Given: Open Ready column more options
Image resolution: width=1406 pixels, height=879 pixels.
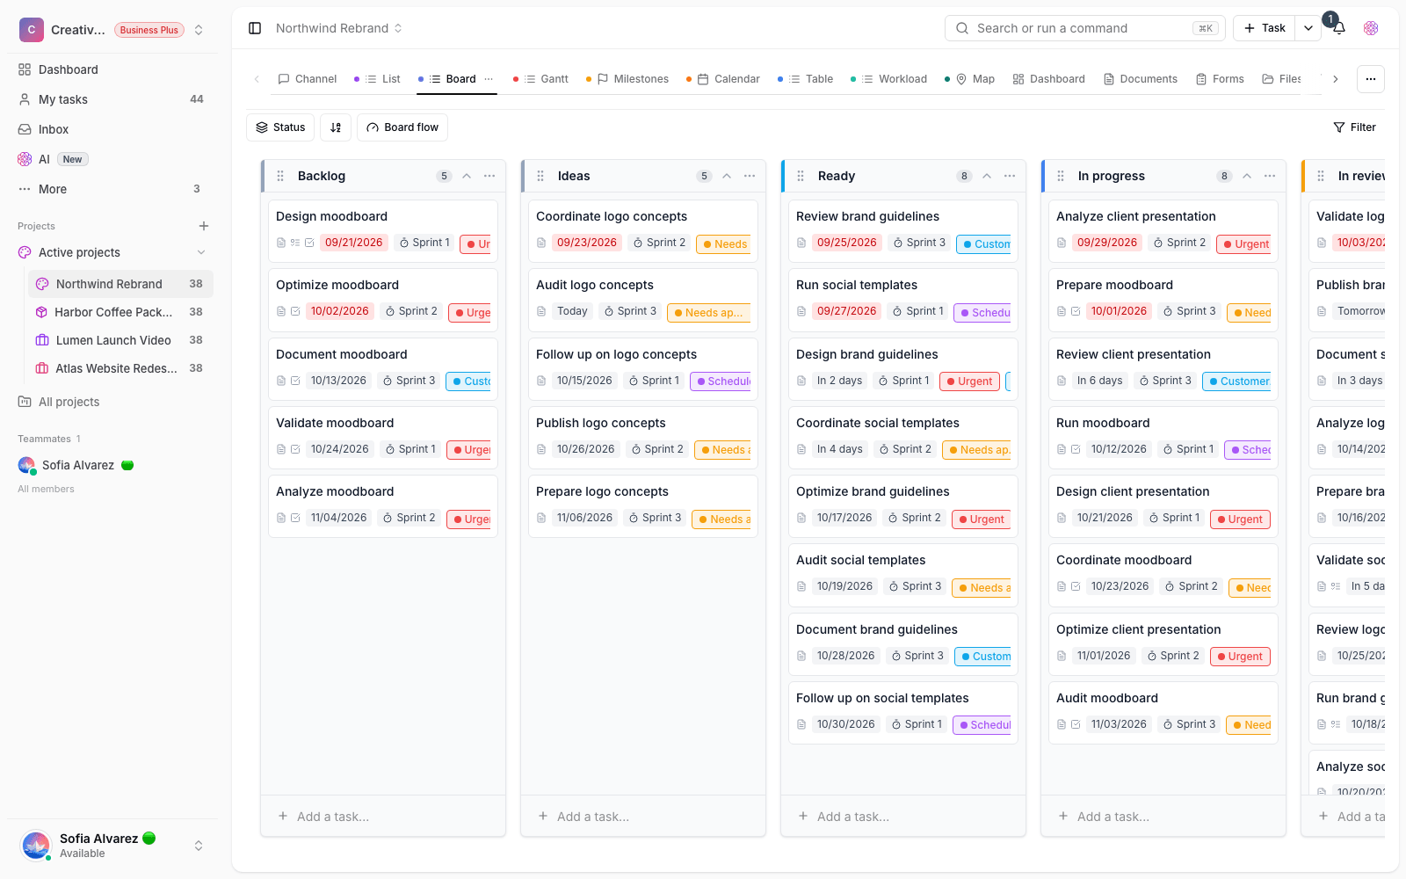Looking at the screenshot, I should [1010, 176].
